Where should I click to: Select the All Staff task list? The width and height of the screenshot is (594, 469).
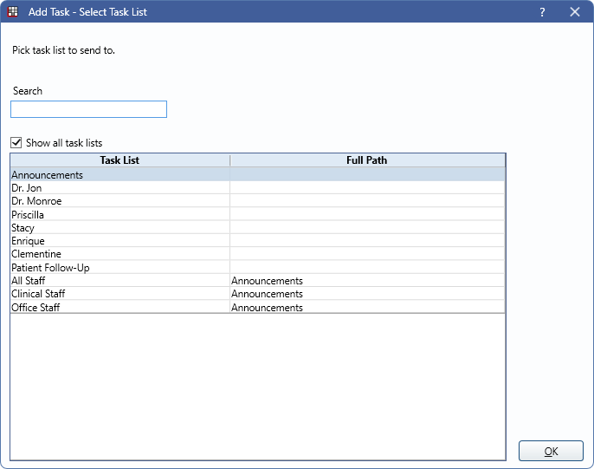pos(29,281)
